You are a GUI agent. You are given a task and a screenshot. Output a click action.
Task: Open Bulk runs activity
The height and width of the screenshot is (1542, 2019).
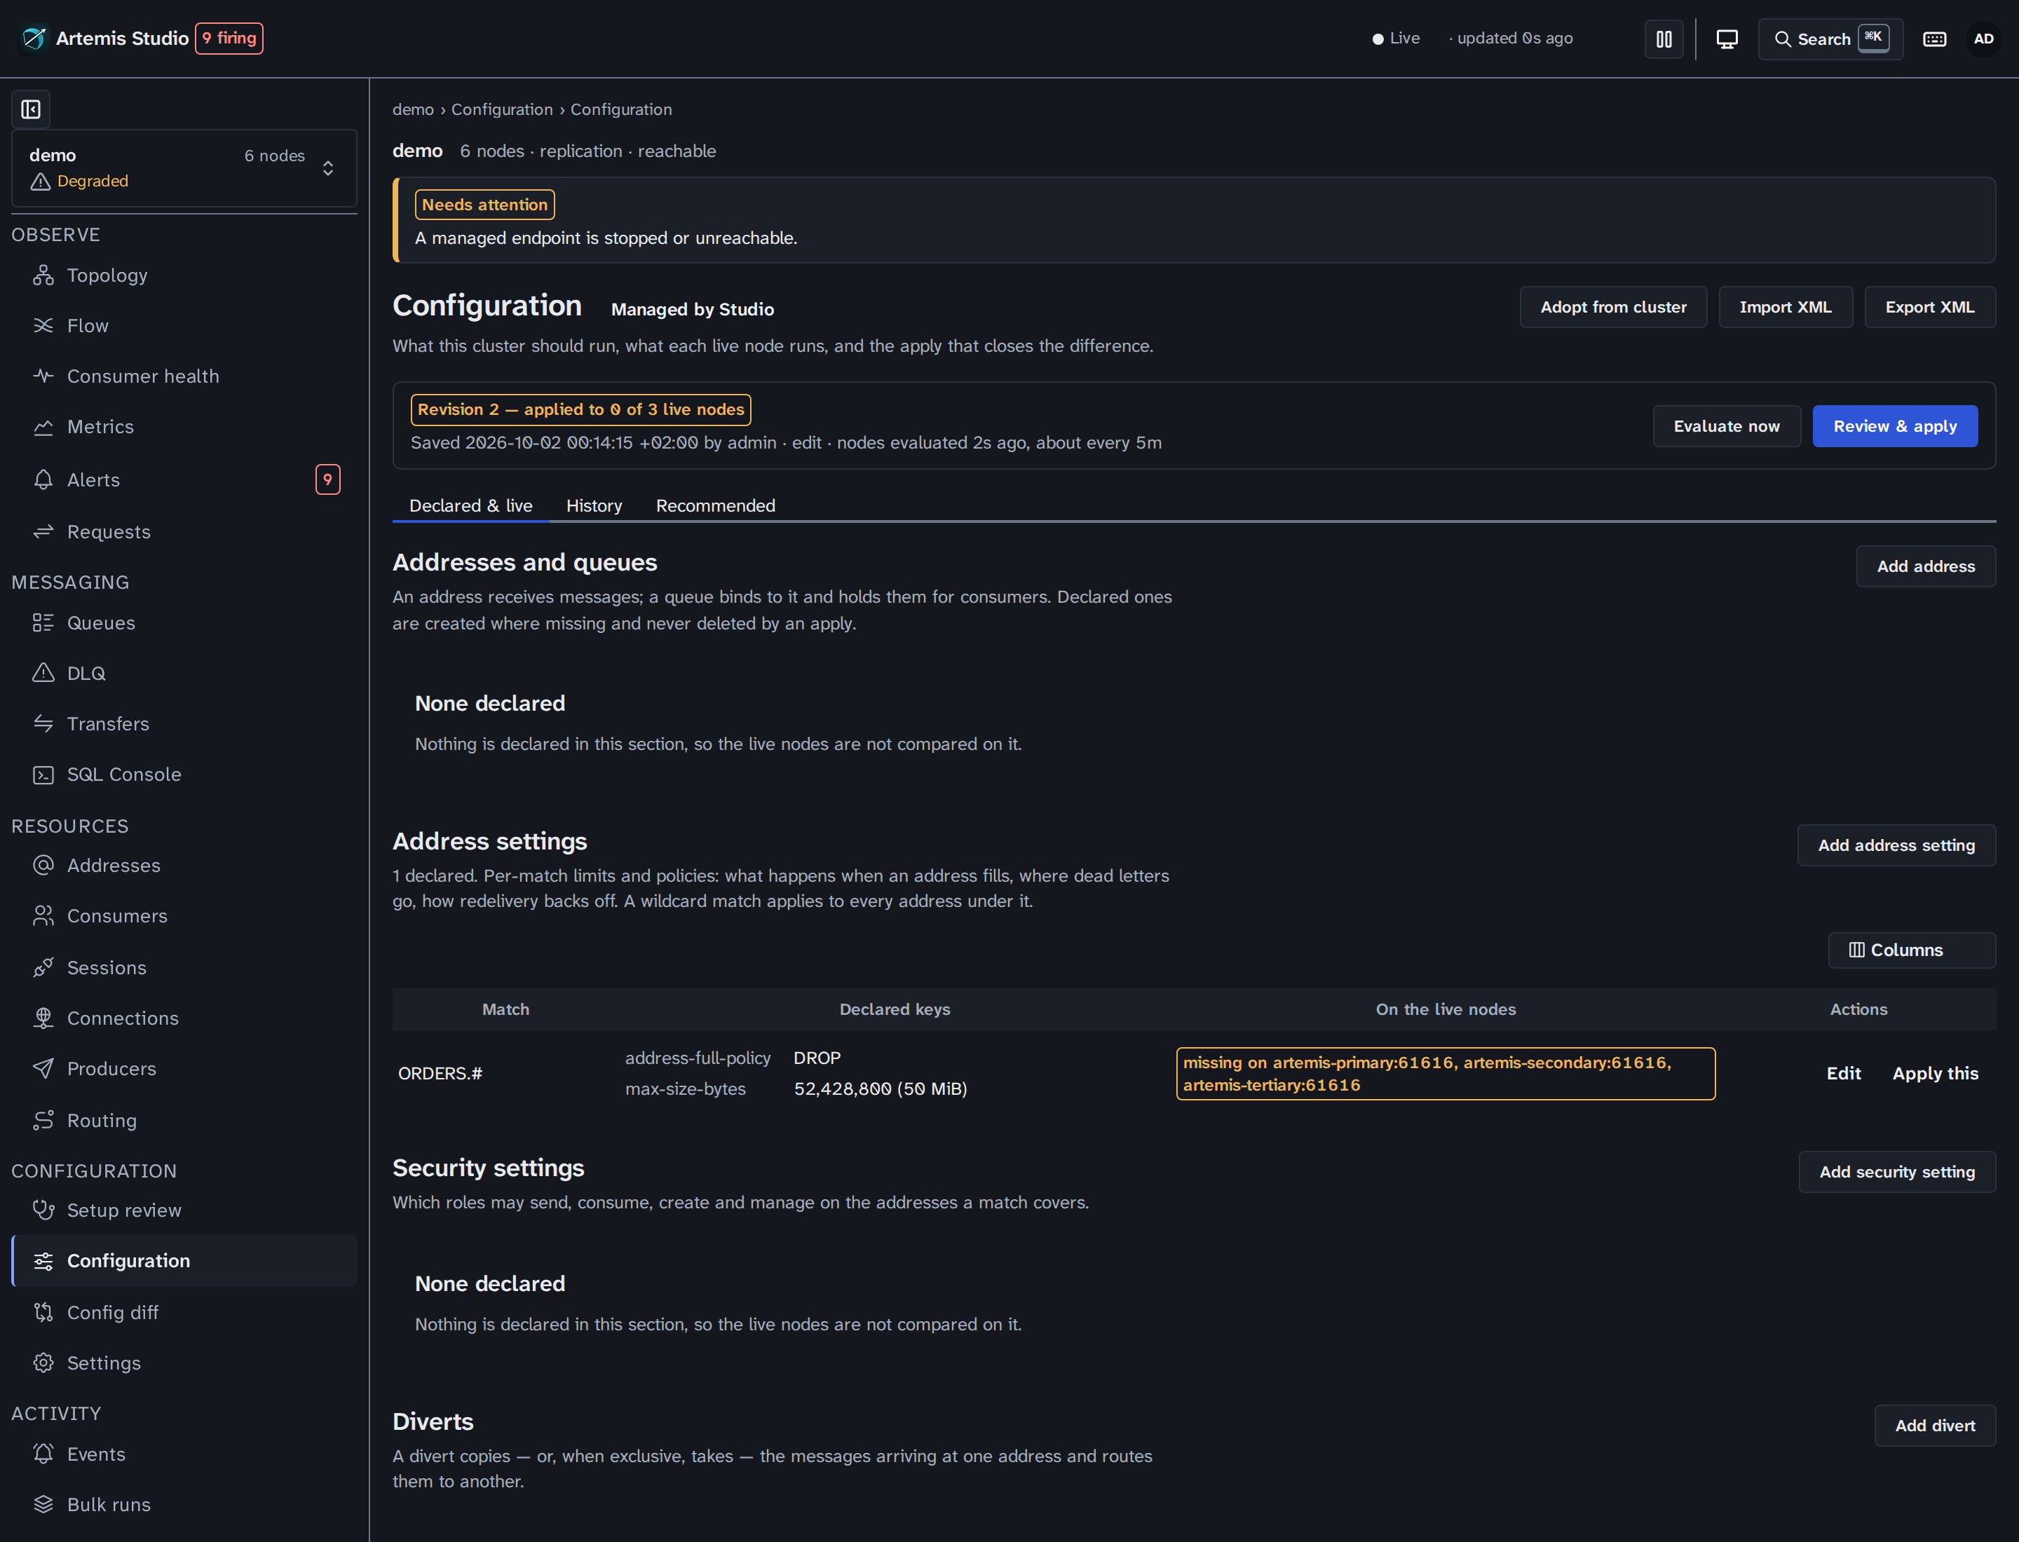tap(184, 1504)
